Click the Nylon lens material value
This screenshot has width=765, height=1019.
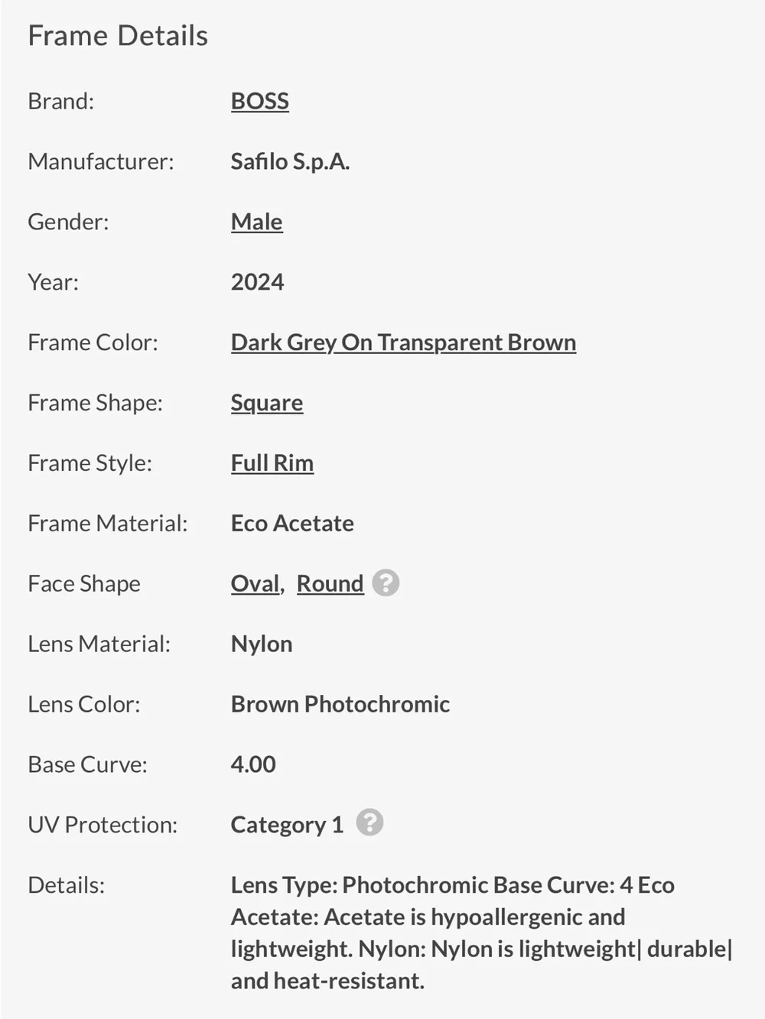tap(262, 644)
